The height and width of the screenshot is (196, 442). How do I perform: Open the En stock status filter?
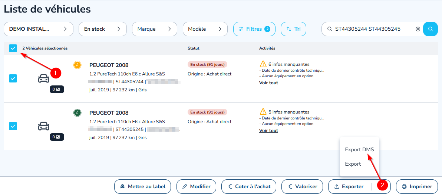pyautogui.click(x=103, y=29)
